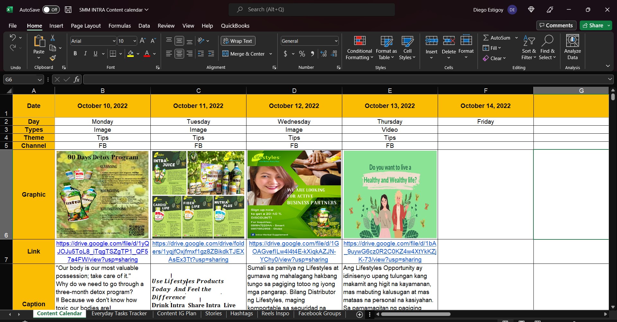Toggle Merge & Center

[244, 54]
